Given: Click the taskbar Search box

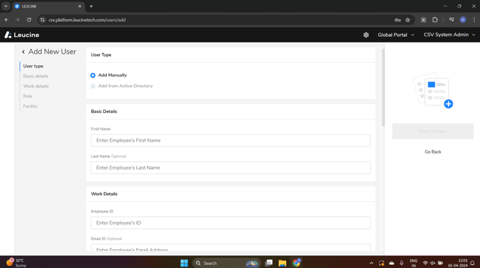Looking at the screenshot, I should coord(227,263).
